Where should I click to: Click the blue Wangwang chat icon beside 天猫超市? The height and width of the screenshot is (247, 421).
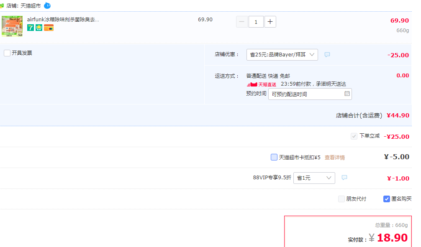47,5
